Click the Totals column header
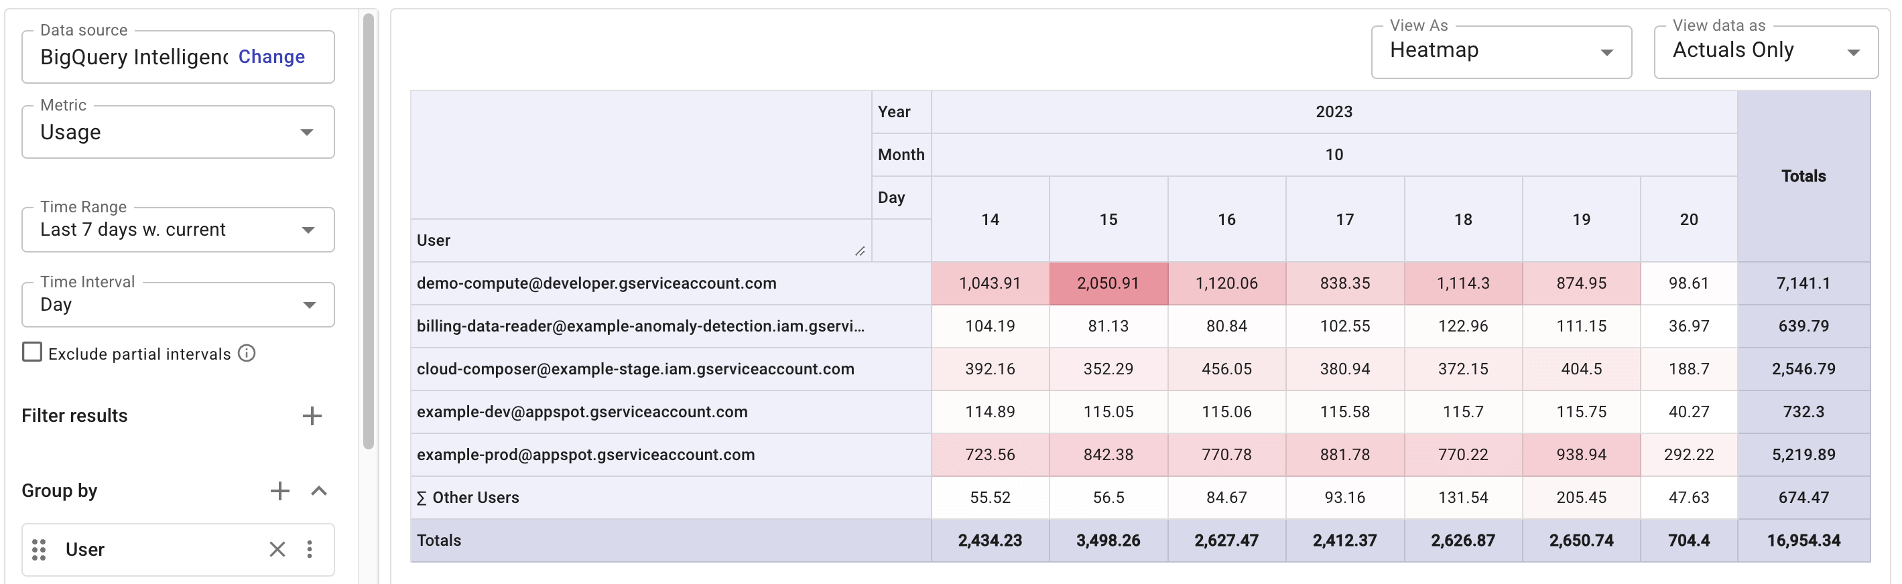Viewport: 1902px width, 584px height. coord(1803,175)
